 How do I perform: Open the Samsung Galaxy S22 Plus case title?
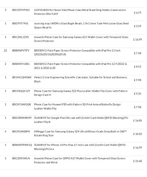(81, 93)
